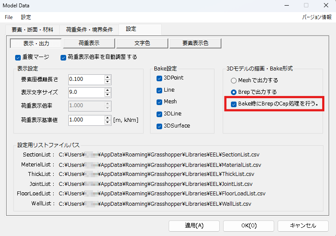Select the Meshで出力する radio option

click(234, 80)
